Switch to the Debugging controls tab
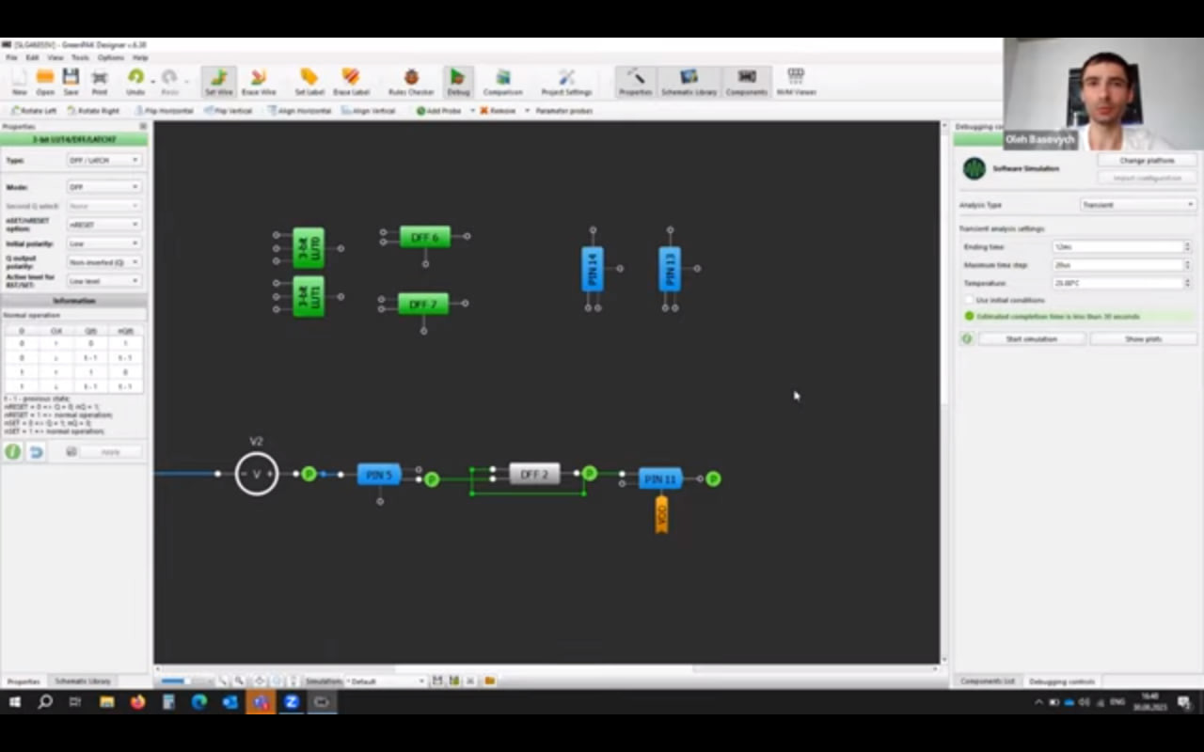1204x752 pixels. tap(1061, 681)
